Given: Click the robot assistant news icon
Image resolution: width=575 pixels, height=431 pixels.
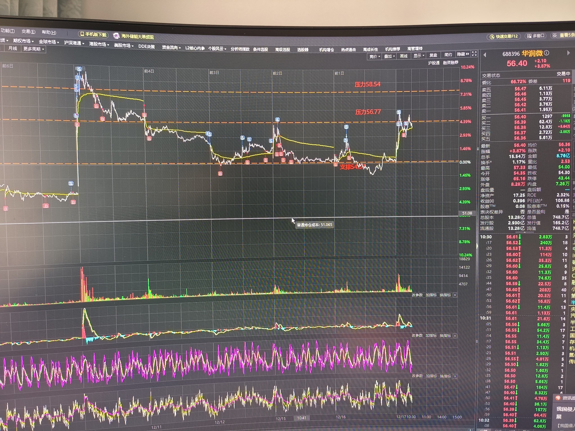Looking at the screenshot, I should (x=116, y=36).
